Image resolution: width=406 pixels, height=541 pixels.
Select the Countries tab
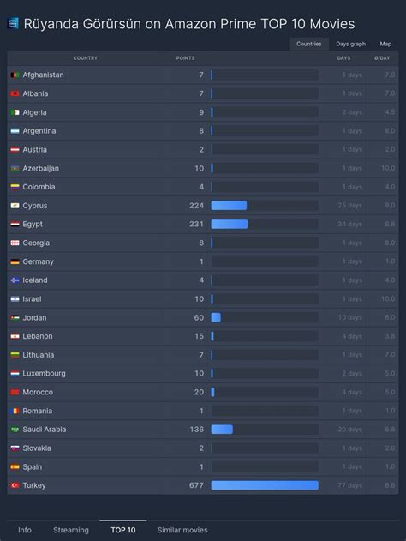click(309, 45)
